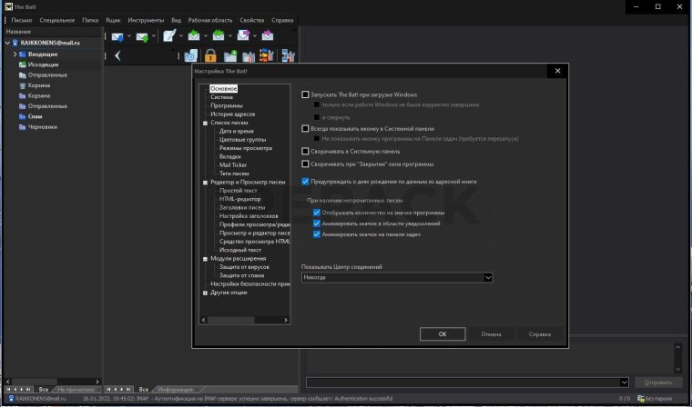Click the Отмена button
This screenshot has height=407, width=692.
pos(492,334)
